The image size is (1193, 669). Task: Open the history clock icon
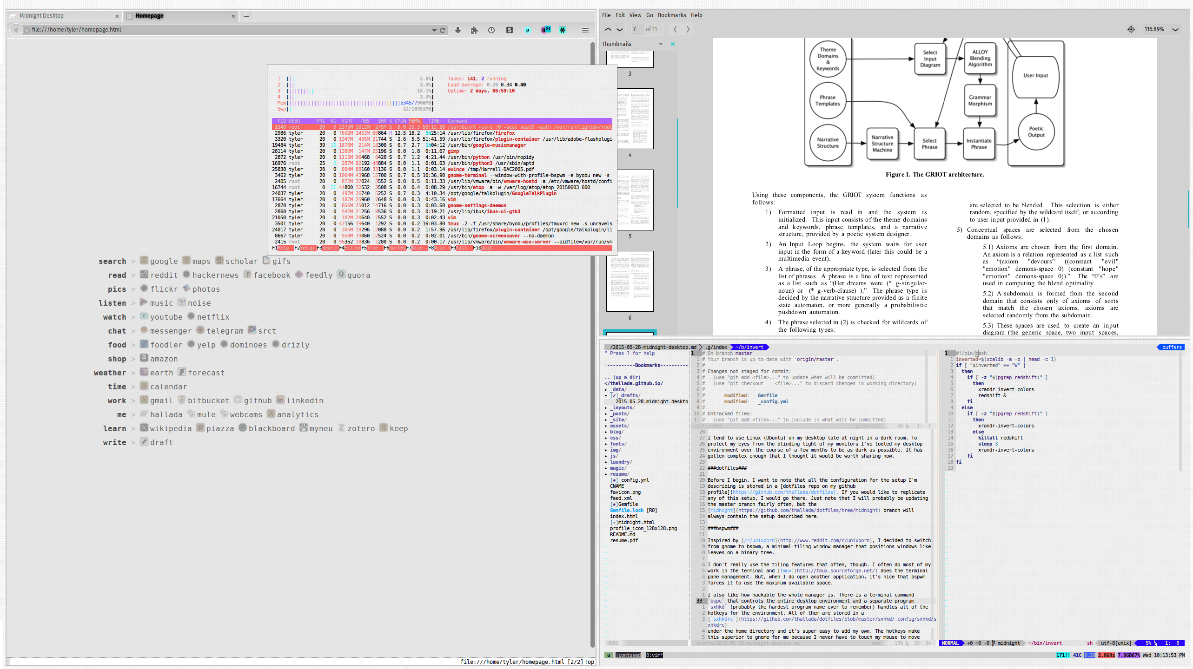pyautogui.click(x=491, y=30)
